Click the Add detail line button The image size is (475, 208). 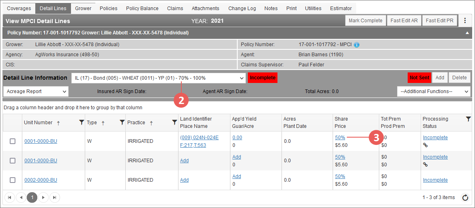point(440,78)
